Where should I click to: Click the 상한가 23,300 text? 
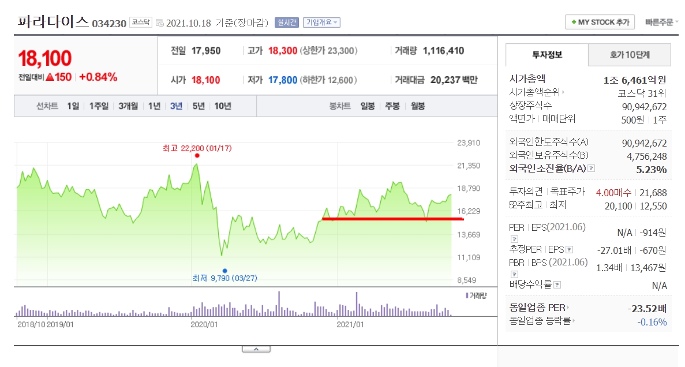coord(328,51)
